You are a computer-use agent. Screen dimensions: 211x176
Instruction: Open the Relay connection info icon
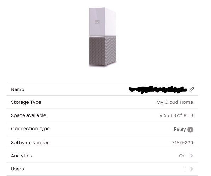point(190,130)
